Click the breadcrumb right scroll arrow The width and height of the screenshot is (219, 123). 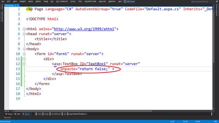click(x=212, y=114)
